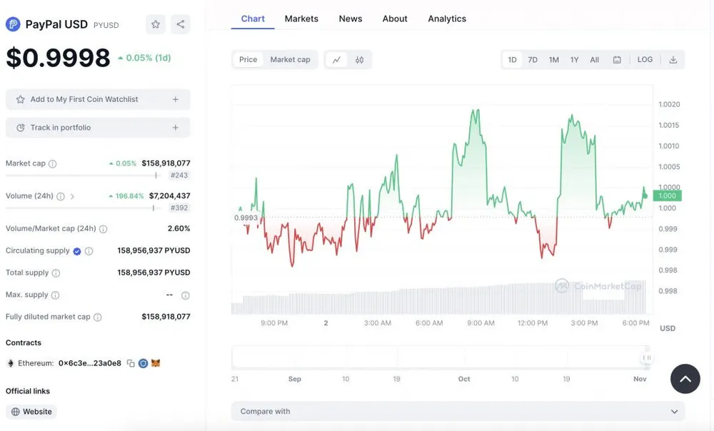714x431 pixels.
Task: Click the share icon next to PYUSD
Action: (x=180, y=24)
